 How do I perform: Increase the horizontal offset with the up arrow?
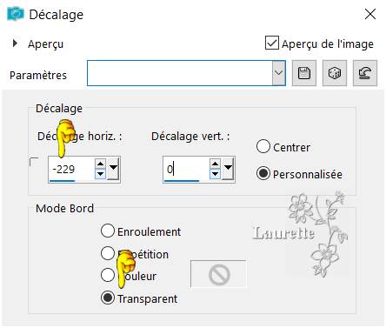pos(100,164)
